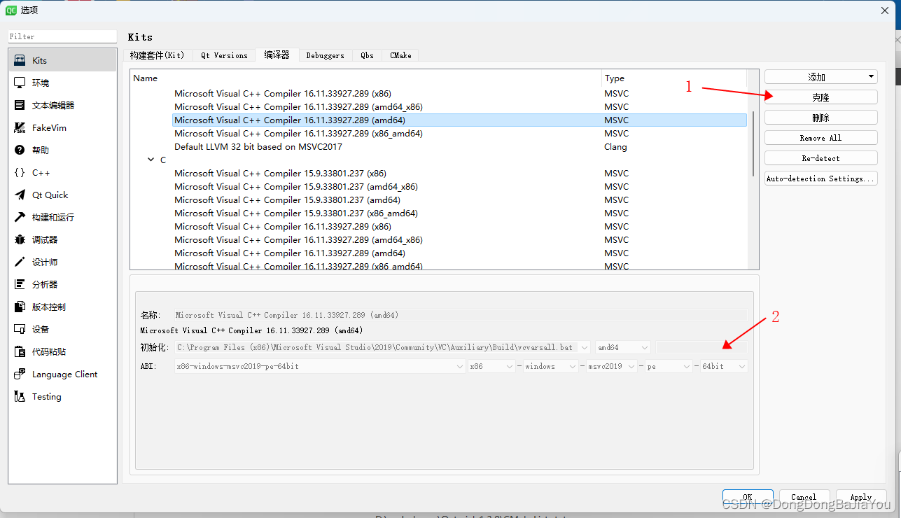901x518 pixels.
Task: Open the 构建和运行 hammer icon
Action: click(20, 218)
